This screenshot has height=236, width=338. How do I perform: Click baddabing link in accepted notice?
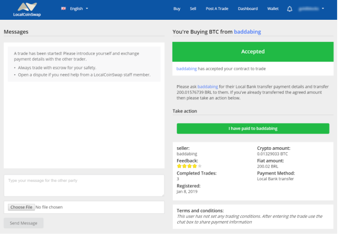point(187,69)
